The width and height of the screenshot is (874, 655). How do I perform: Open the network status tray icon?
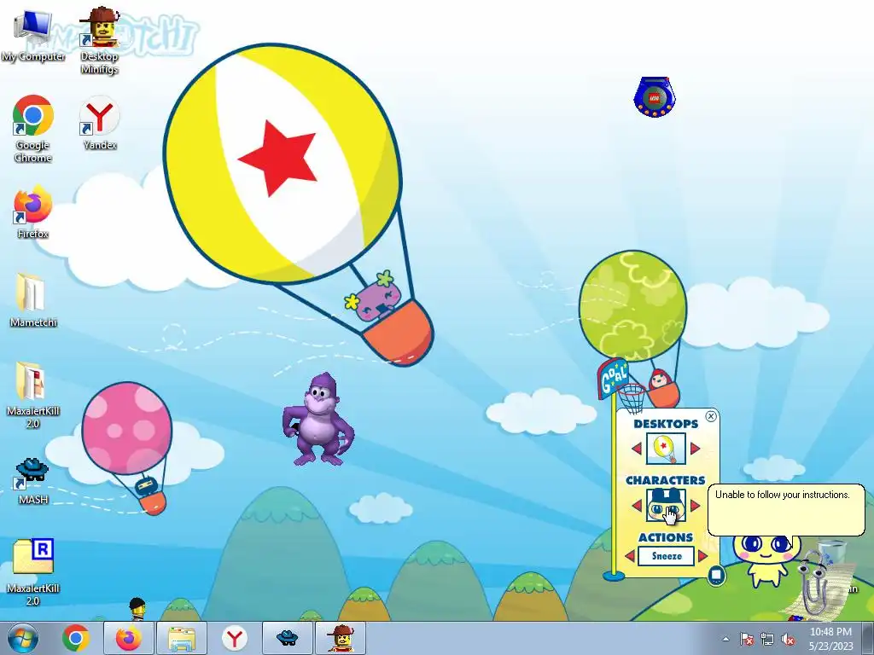pyautogui.click(x=767, y=639)
